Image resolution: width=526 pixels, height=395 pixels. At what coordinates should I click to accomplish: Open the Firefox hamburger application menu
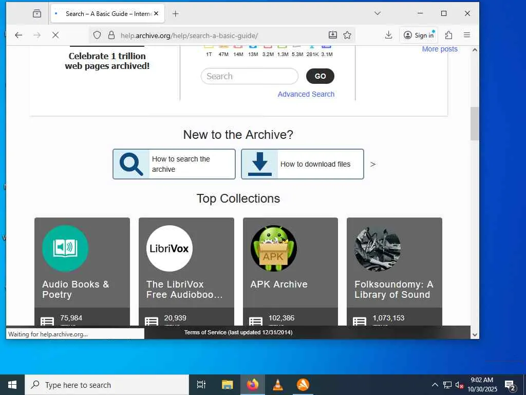click(x=466, y=35)
